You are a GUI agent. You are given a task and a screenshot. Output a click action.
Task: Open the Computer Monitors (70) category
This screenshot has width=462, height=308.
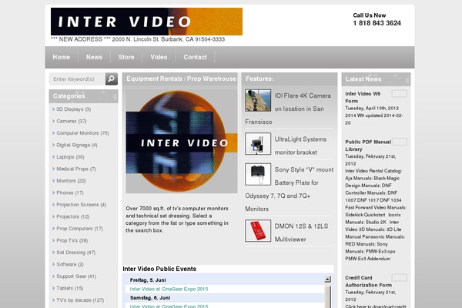pos(82,133)
